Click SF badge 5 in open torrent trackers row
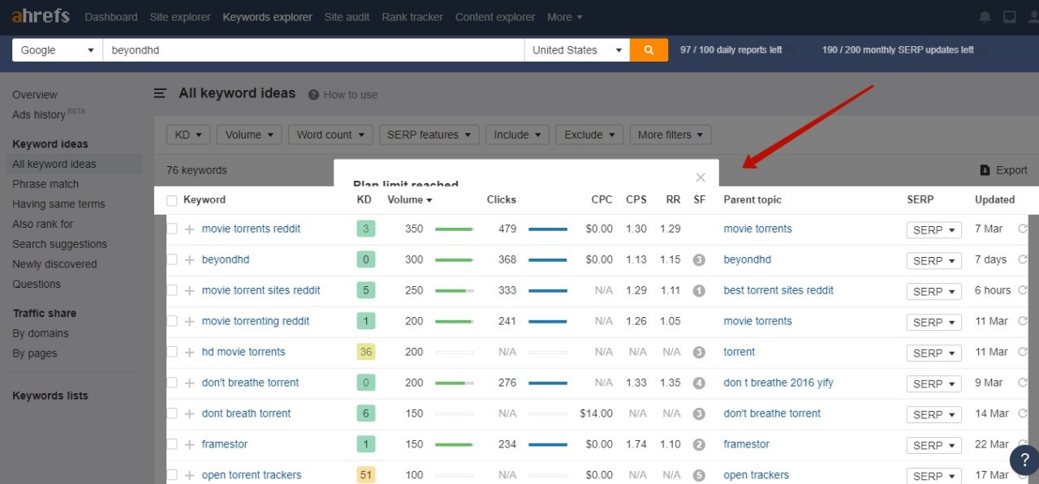The height and width of the screenshot is (484, 1039). pos(699,476)
